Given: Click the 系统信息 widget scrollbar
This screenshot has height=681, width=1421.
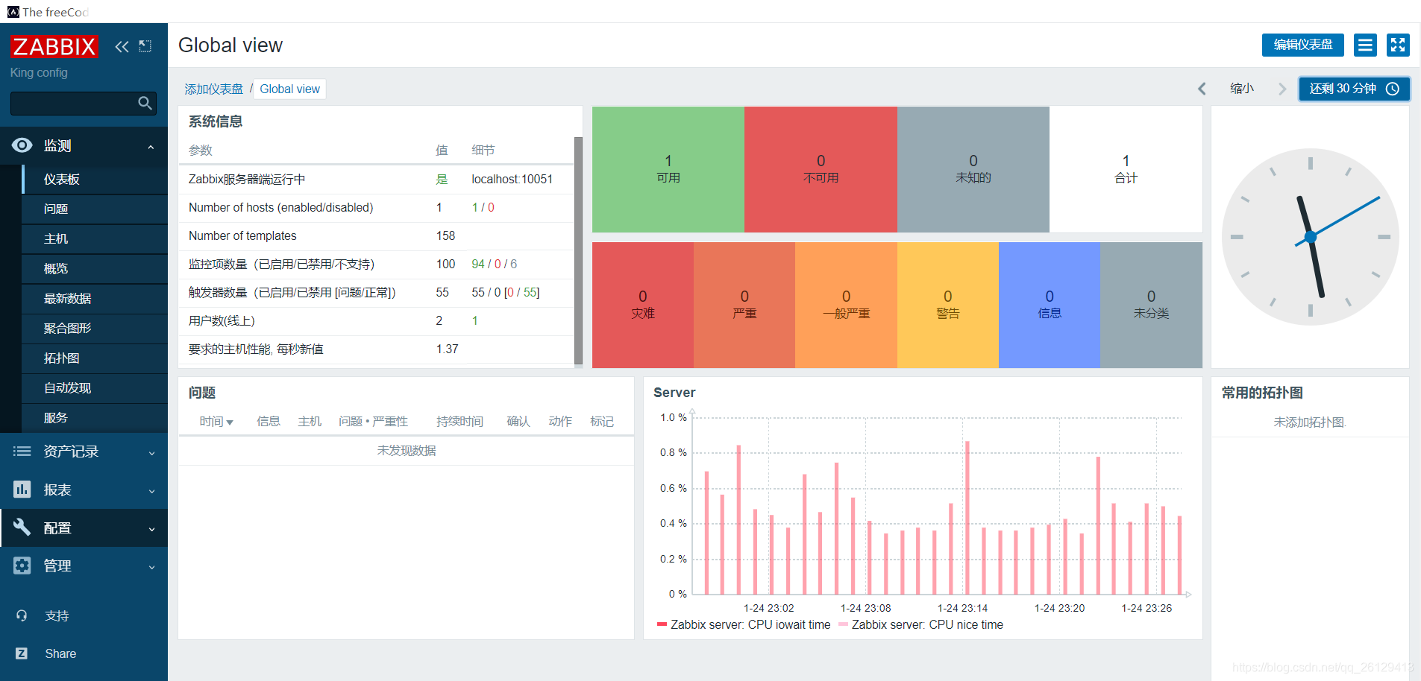Looking at the screenshot, I should (578, 250).
